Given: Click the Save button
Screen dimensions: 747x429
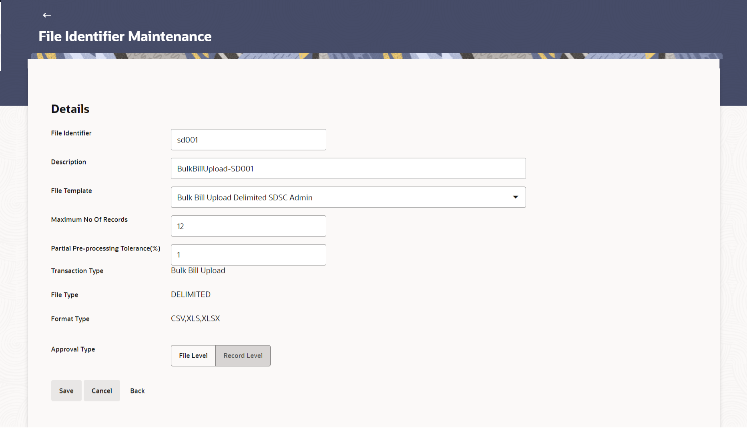Looking at the screenshot, I should (x=66, y=391).
